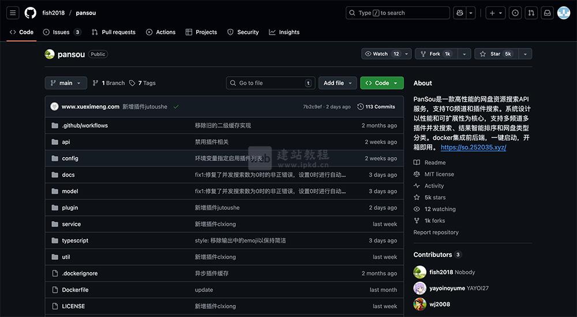
Task: View 1 Branch link
Action: click(108, 83)
